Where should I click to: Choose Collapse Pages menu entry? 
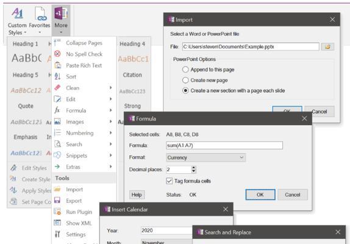tap(84, 43)
